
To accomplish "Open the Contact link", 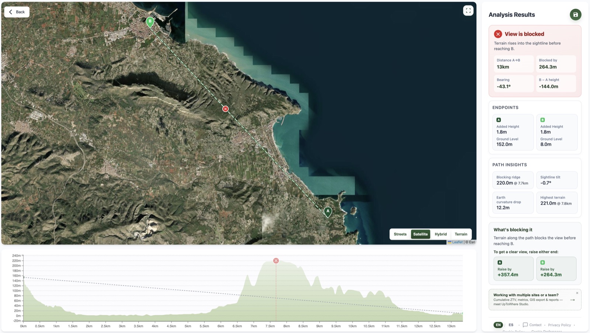I will [535, 325].
